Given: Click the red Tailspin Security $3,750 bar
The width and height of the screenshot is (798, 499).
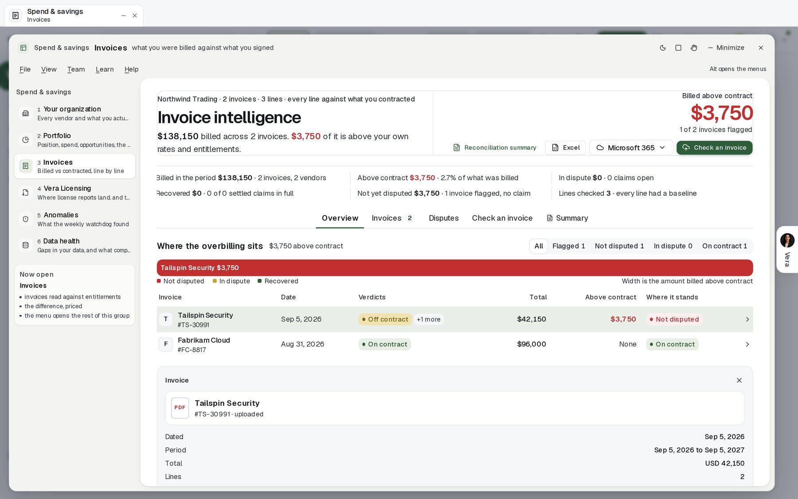Looking at the screenshot, I should (x=455, y=268).
